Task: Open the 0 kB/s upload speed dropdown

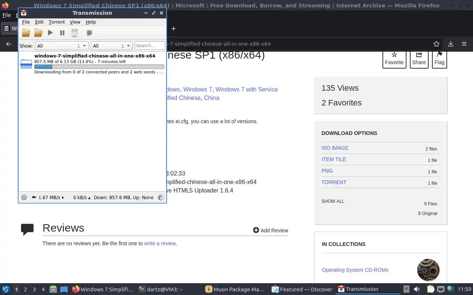Action: (x=82, y=197)
